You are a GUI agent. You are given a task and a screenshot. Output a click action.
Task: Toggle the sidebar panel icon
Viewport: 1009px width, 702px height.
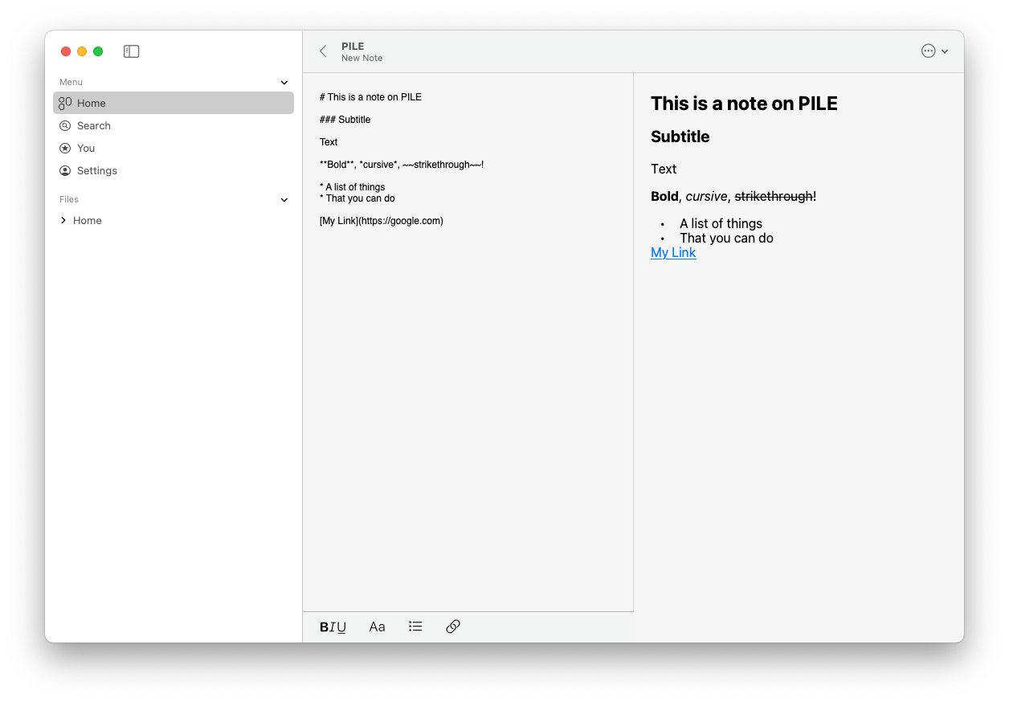point(132,51)
